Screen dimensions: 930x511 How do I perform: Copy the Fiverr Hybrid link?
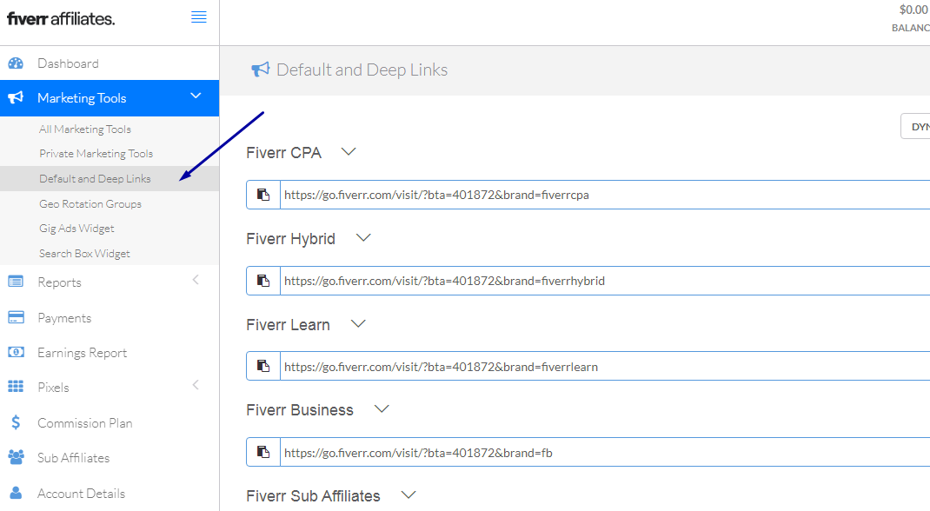coord(263,281)
